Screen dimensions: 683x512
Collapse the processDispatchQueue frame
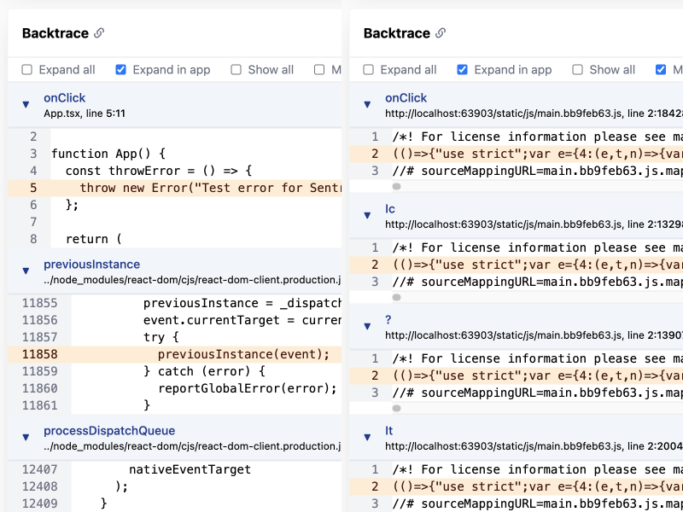coord(26,437)
